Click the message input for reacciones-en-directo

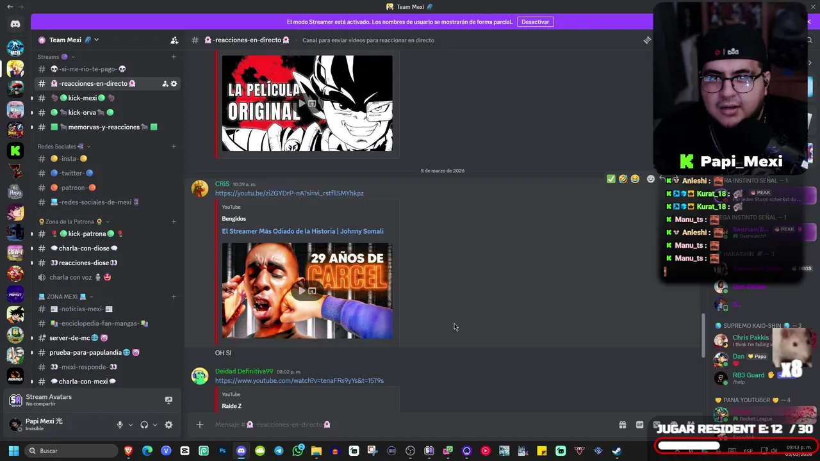(x=410, y=425)
